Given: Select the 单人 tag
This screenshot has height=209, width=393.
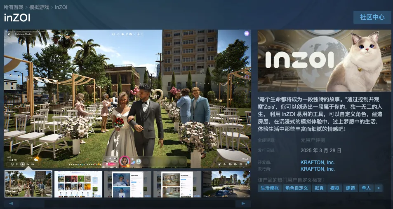Looking at the screenshot, I should pyautogui.click(x=366, y=188).
